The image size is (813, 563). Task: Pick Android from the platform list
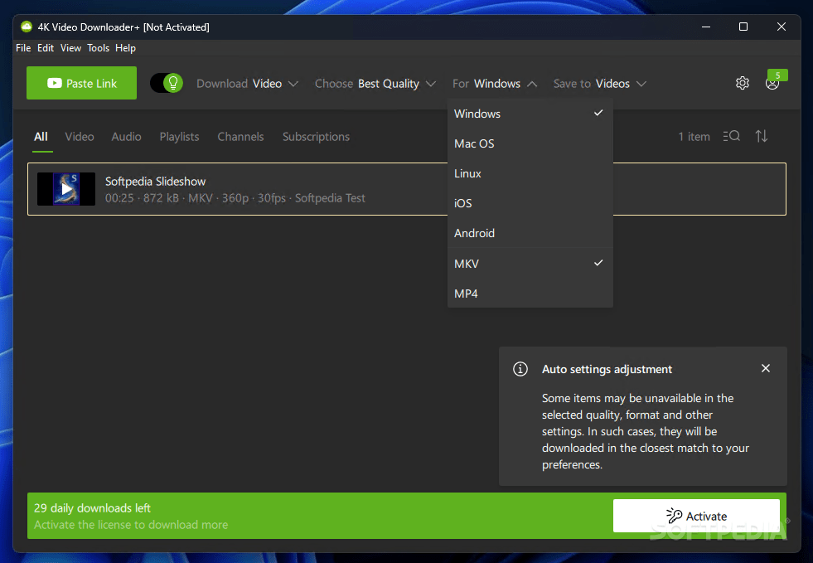click(x=530, y=233)
